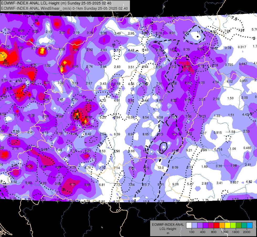Image resolution: width=257 pixels, height=237 pixels.
Task: Click the wind shear value '5.71'
Action: tap(7, 30)
